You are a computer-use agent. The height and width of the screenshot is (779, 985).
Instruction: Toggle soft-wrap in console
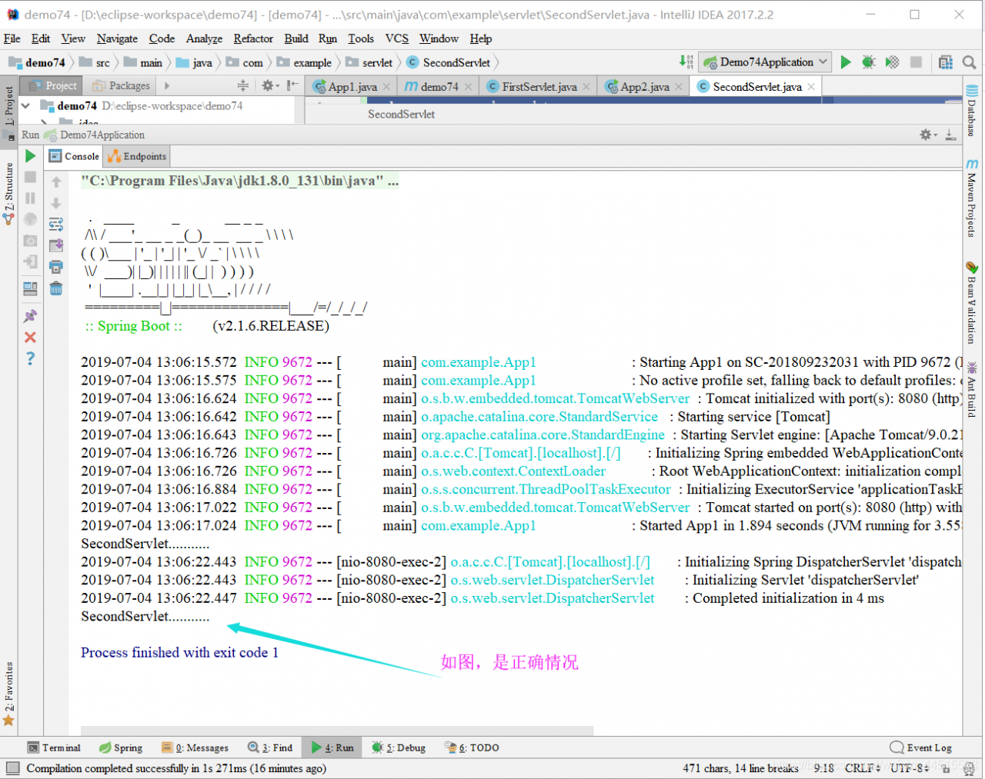[x=55, y=225]
